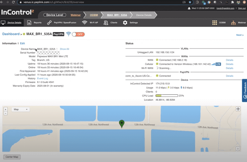Viewport: 247px width, 162px height.
Task: Open the Device Details monitor icon
Action: [3, 23]
